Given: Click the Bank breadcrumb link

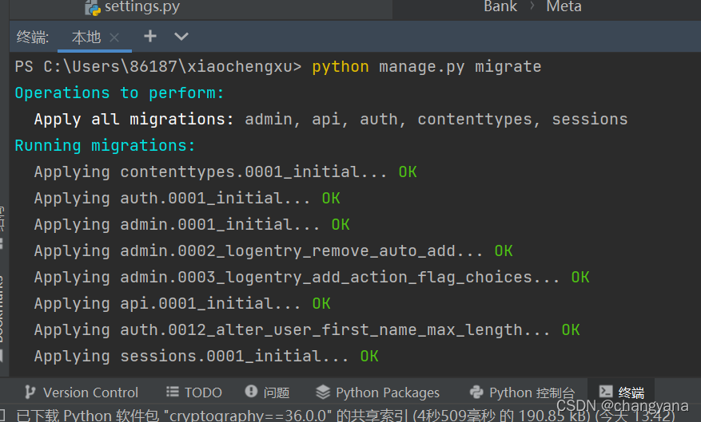Looking at the screenshot, I should click(500, 6).
